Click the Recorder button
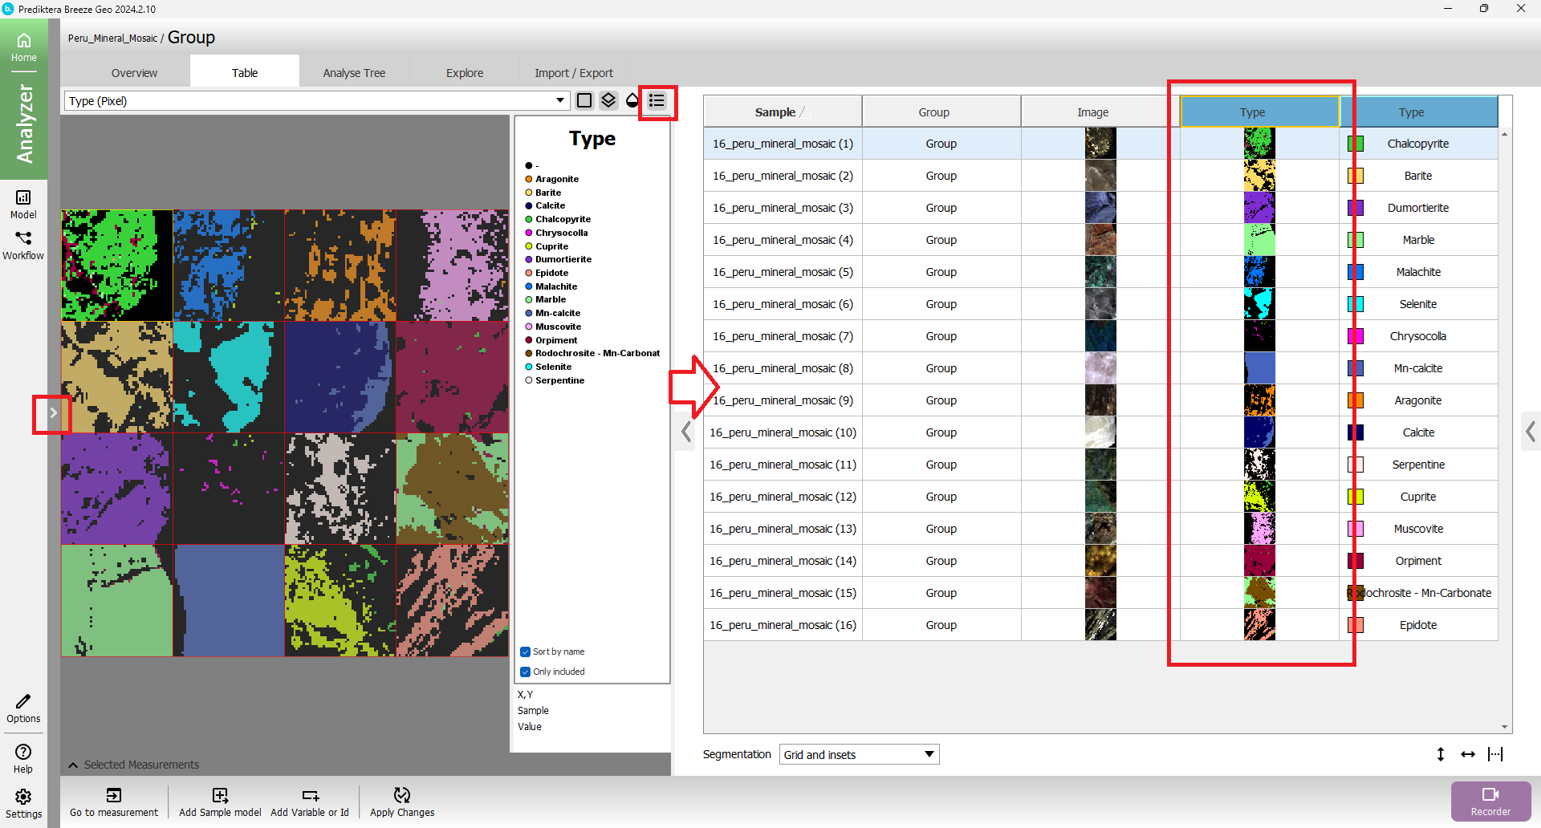Image resolution: width=1541 pixels, height=828 pixels. (1490, 801)
